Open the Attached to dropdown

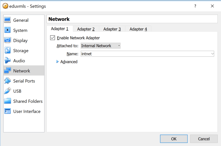pyautogui.click(x=100, y=46)
